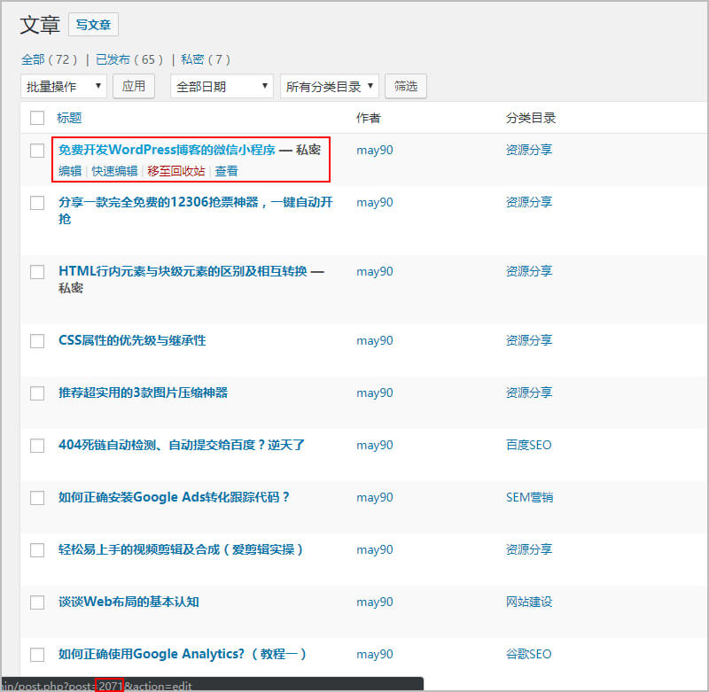Screen dimensions: 709x692
Task: Click 查看 to view the first post
Action: pyautogui.click(x=226, y=171)
